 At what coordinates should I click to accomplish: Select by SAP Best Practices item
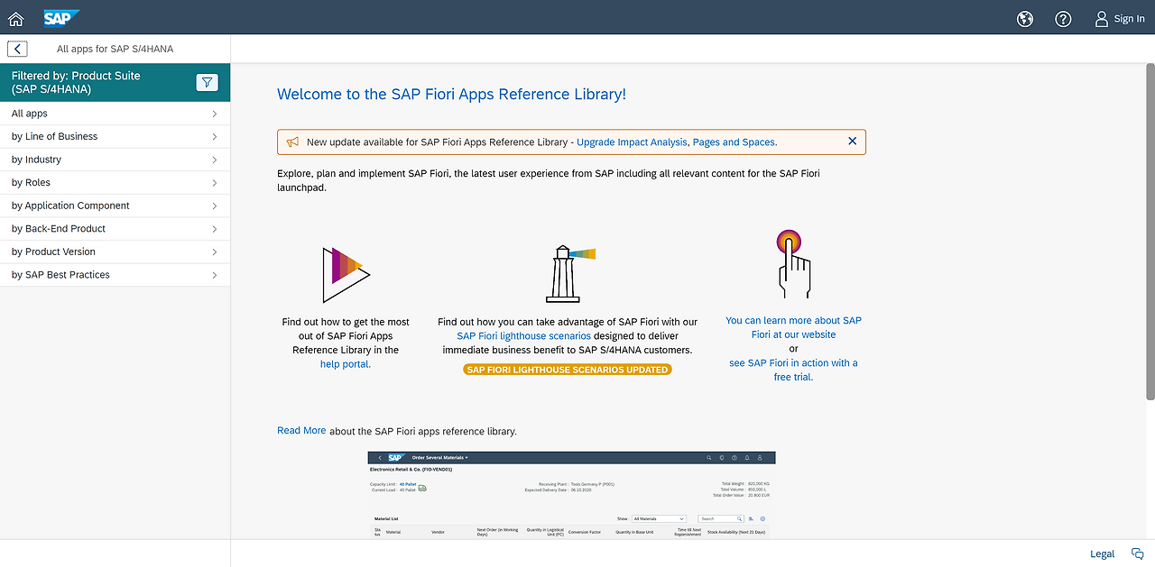115,275
